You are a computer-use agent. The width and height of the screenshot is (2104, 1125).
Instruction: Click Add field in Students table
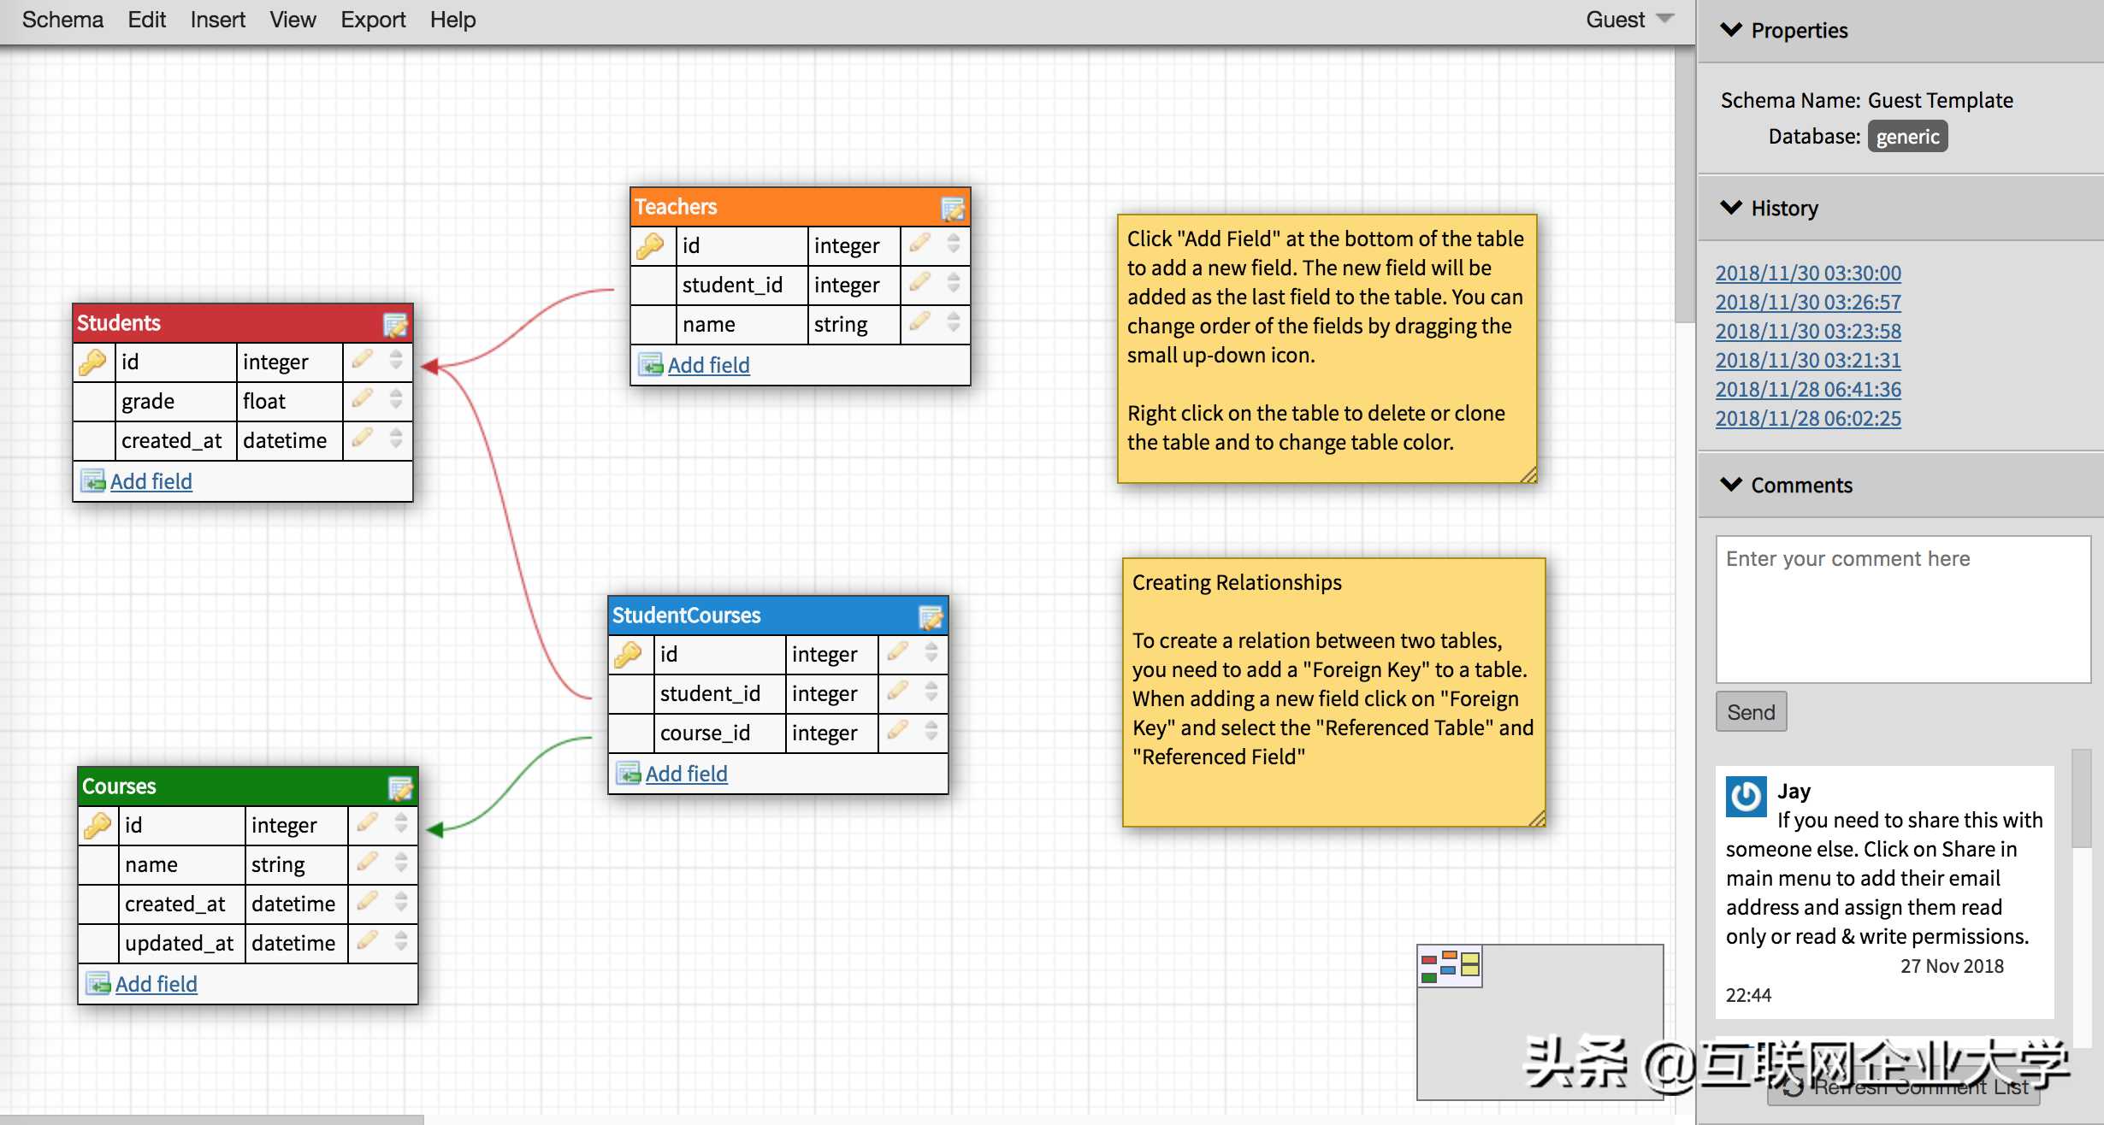pos(151,480)
